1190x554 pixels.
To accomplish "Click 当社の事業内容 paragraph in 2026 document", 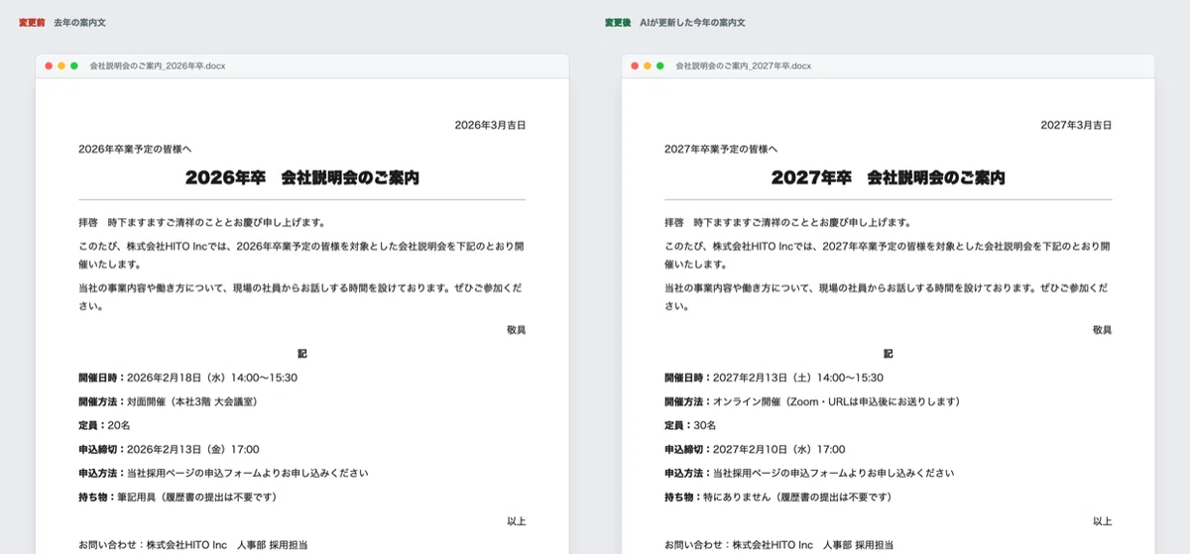I will (x=301, y=296).
